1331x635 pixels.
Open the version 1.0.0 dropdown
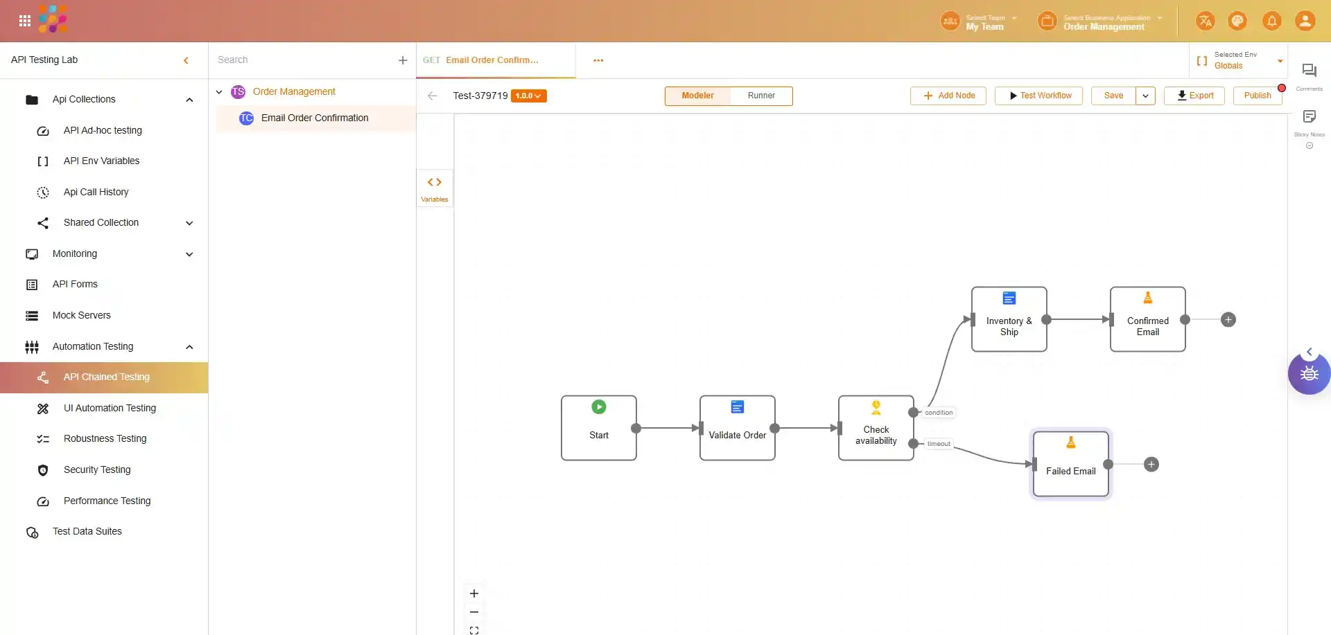click(x=528, y=96)
